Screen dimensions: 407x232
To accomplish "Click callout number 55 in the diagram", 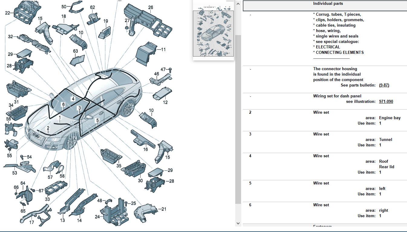I will pos(9,155).
